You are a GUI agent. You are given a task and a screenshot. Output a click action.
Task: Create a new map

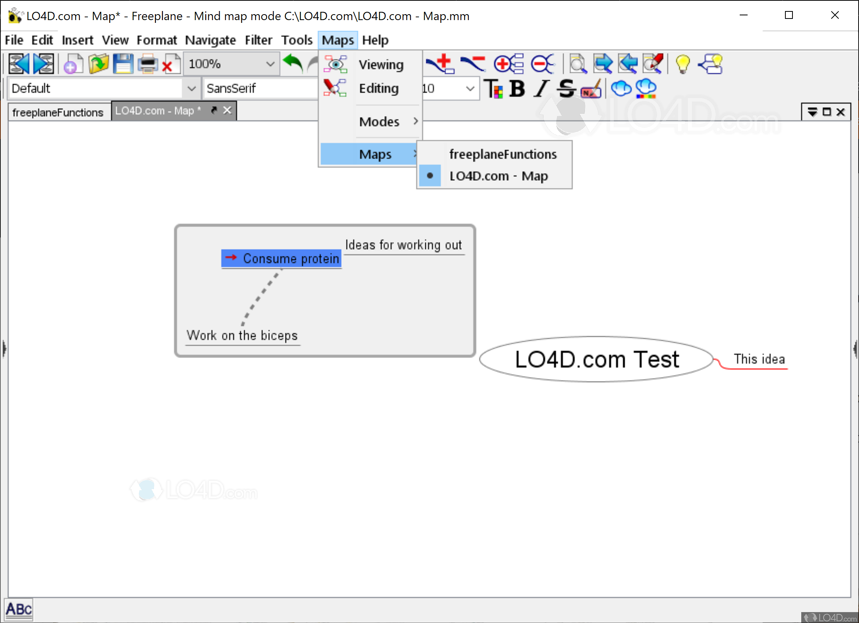pos(73,64)
